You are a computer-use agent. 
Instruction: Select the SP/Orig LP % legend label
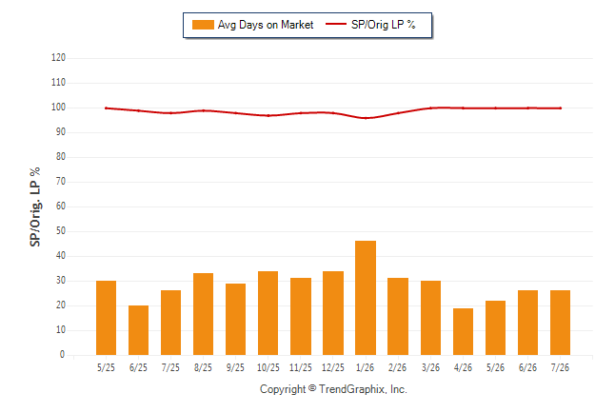(x=384, y=25)
